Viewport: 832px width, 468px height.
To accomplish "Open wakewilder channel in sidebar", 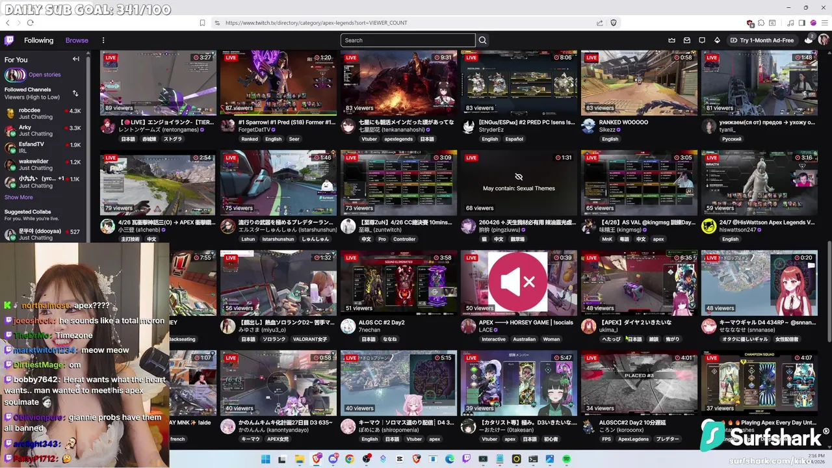I will (42, 164).
